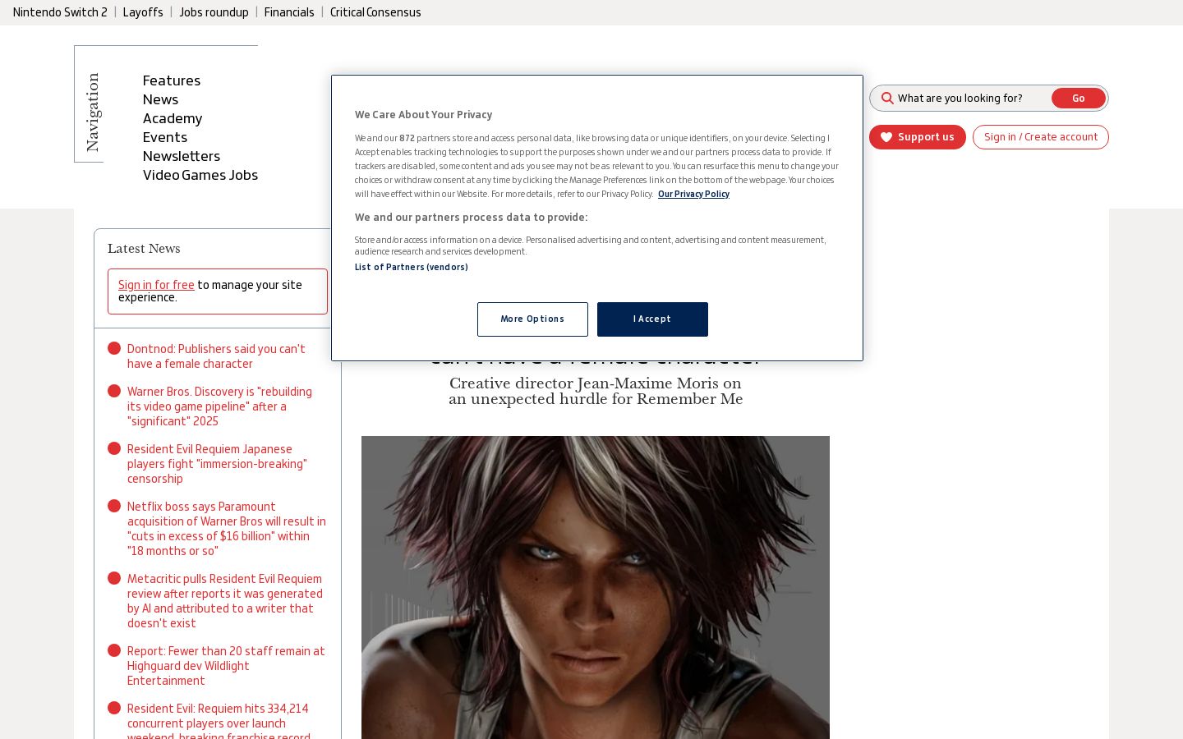Click the red bullet beside Netflix boss headline
Viewport: 1183px width, 739px height.
114,506
